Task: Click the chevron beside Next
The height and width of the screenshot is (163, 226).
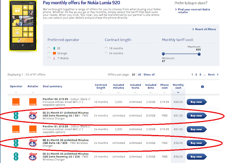Action: (218, 75)
